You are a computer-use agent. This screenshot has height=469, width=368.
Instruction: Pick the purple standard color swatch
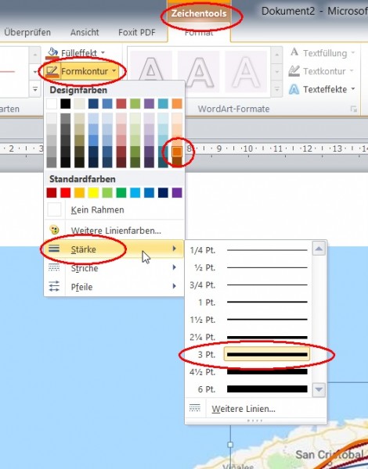click(x=177, y=192)
